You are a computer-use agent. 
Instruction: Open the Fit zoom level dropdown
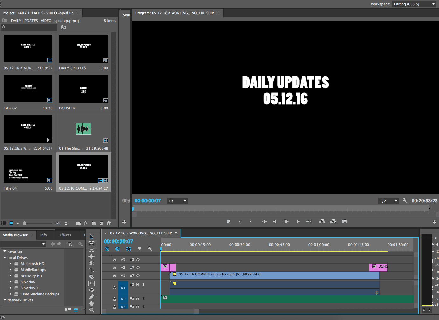pos(177,201)
